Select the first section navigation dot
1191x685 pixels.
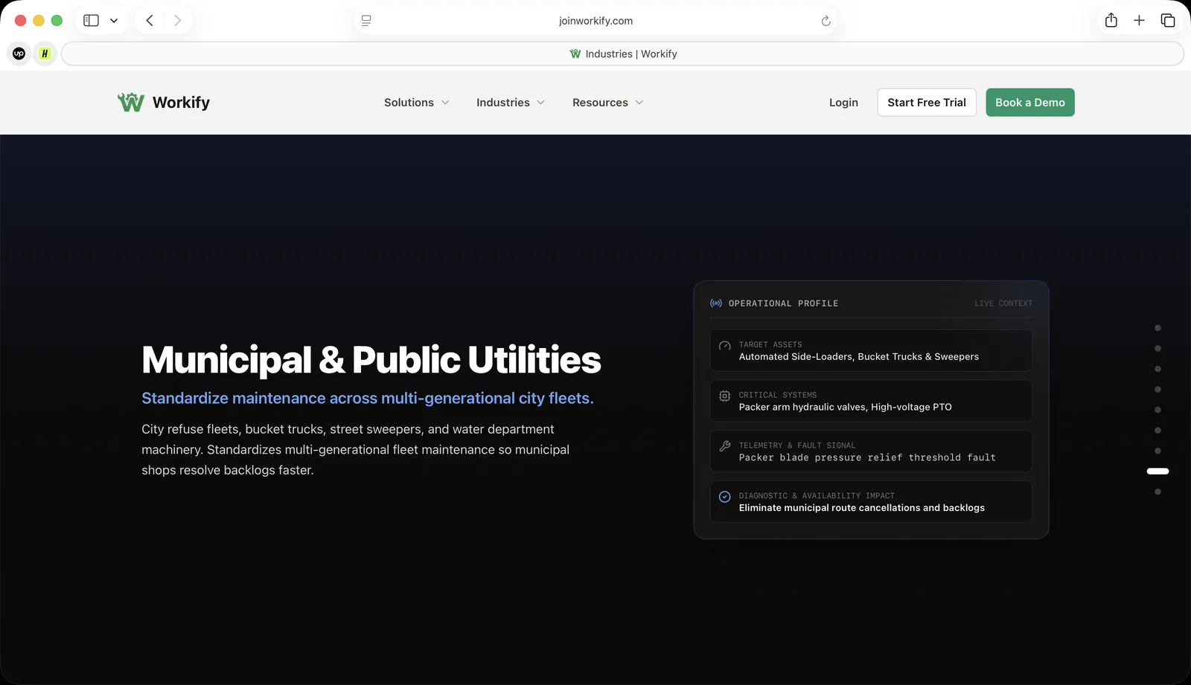coord(1158,328)
